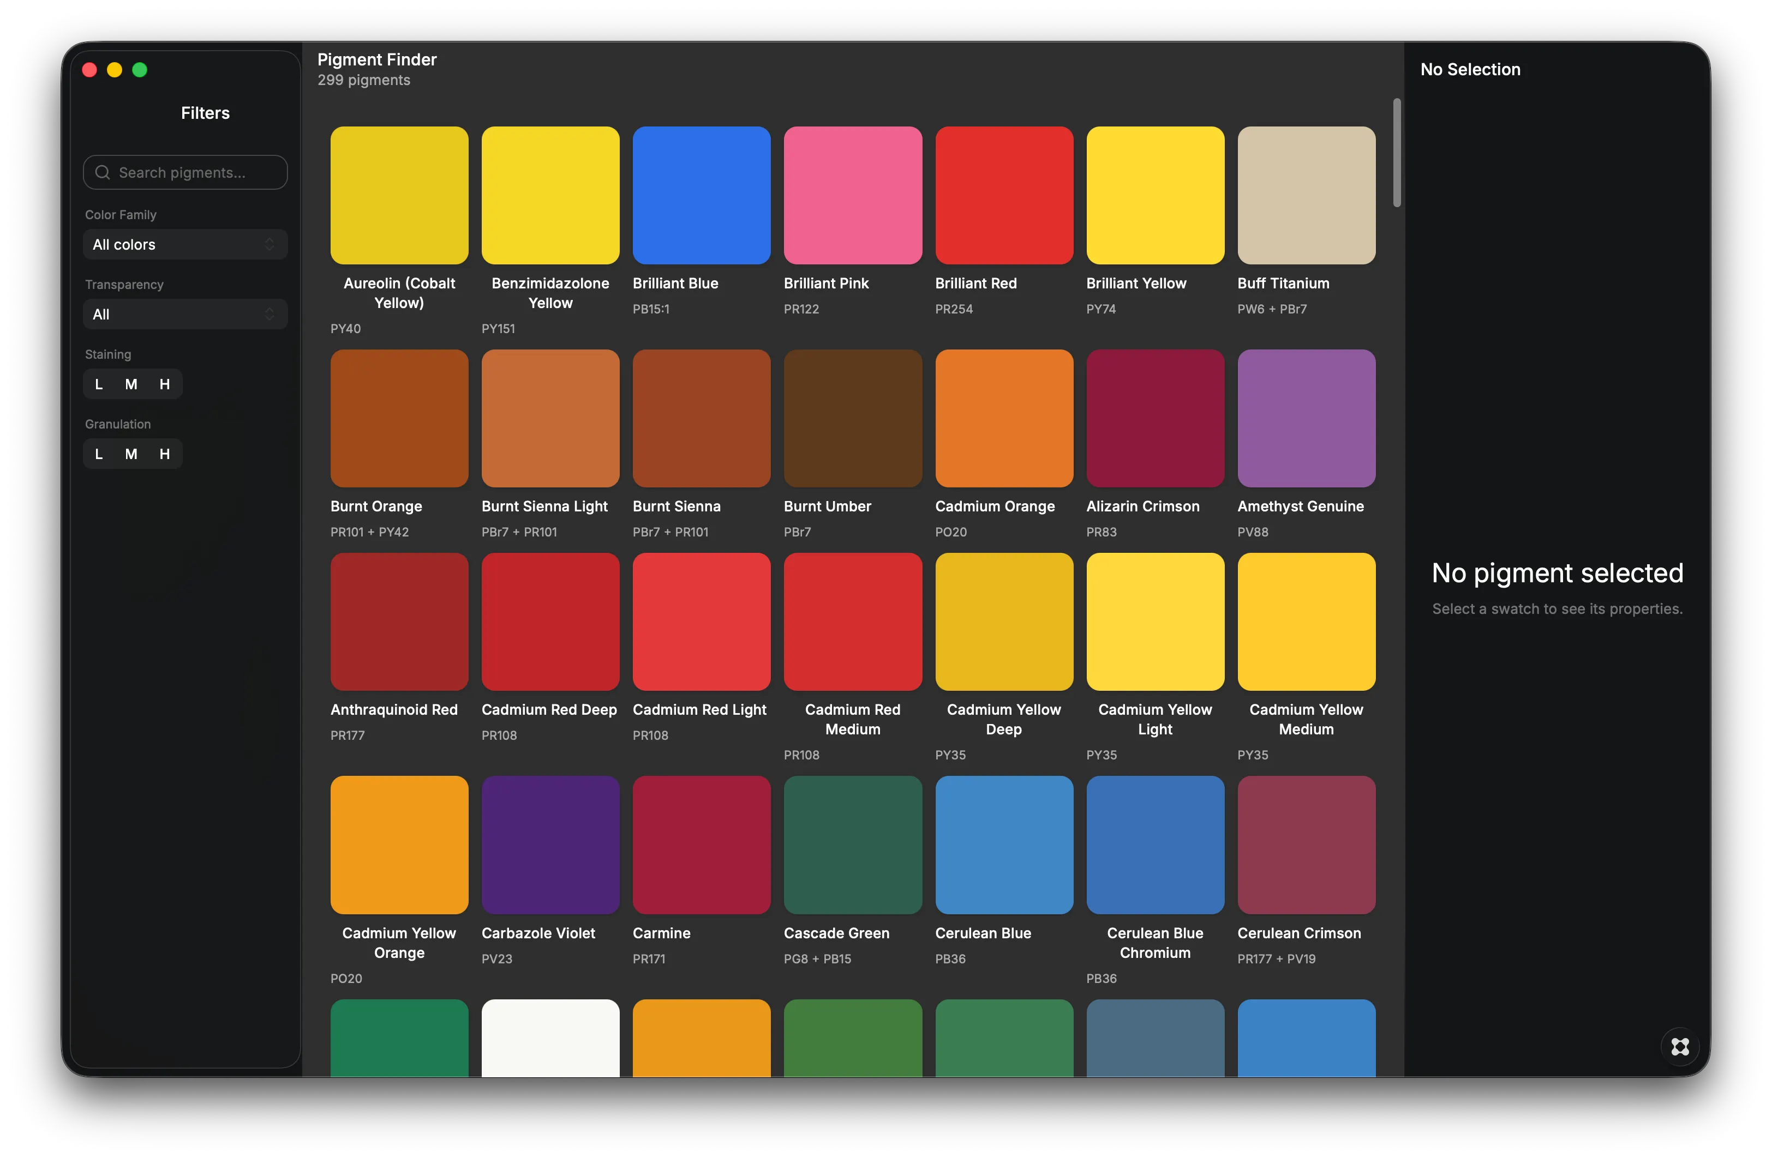
Task: Pick the Amethyst Genuine swatch
Action: (1306, 419)
